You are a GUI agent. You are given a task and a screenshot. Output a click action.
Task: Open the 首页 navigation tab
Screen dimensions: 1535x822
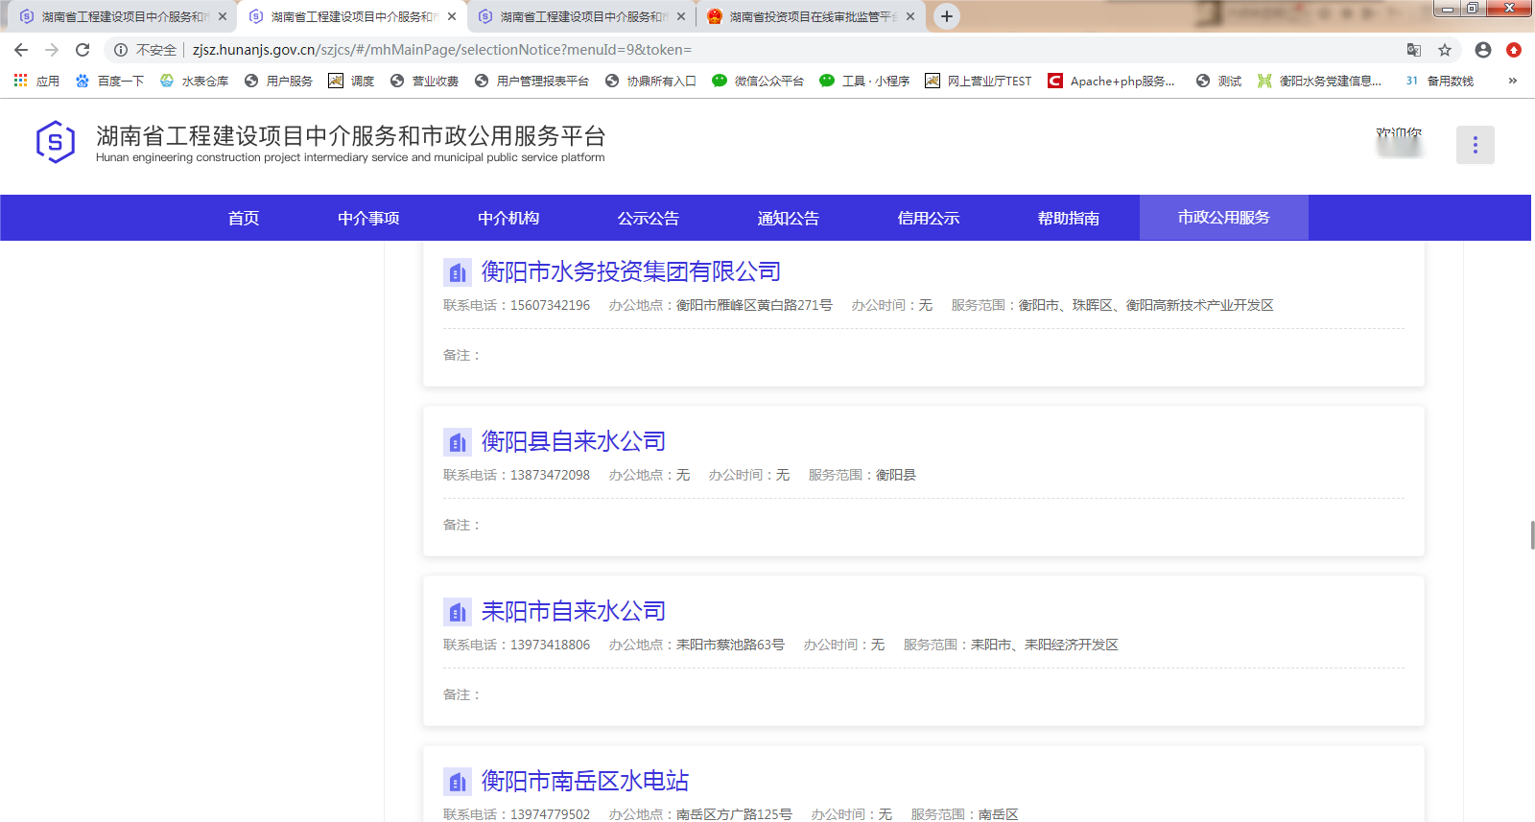[244, 218]
